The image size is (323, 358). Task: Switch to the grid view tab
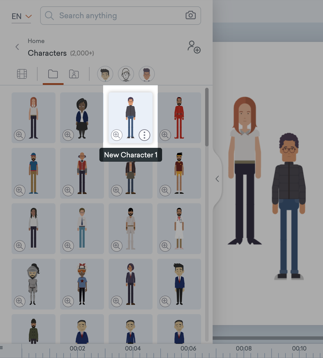point(22,74)
